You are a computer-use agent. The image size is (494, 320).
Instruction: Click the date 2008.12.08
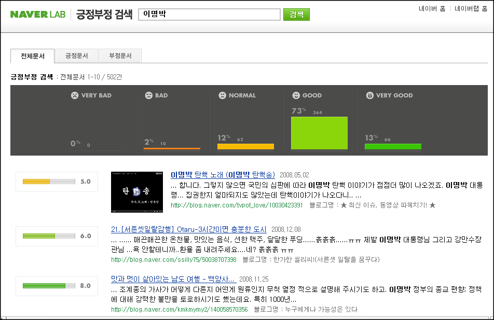click(286, 230)
